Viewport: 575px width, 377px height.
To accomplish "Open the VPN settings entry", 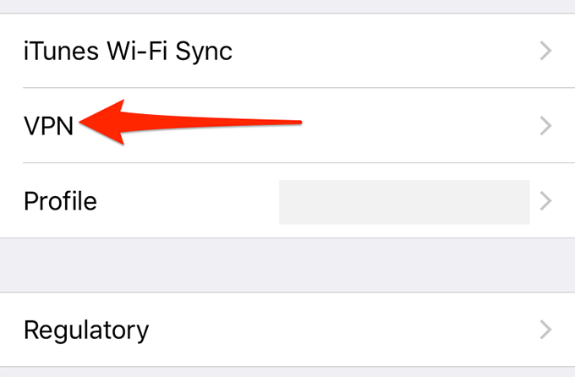I will coord(48,127).
